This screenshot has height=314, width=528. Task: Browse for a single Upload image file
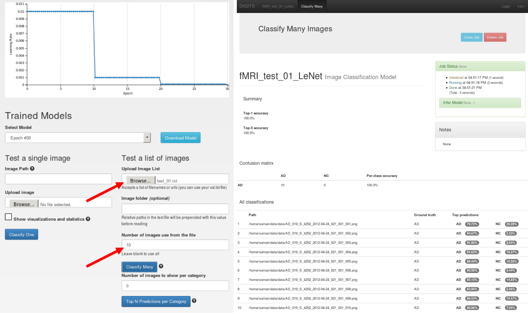click(24, 204)
